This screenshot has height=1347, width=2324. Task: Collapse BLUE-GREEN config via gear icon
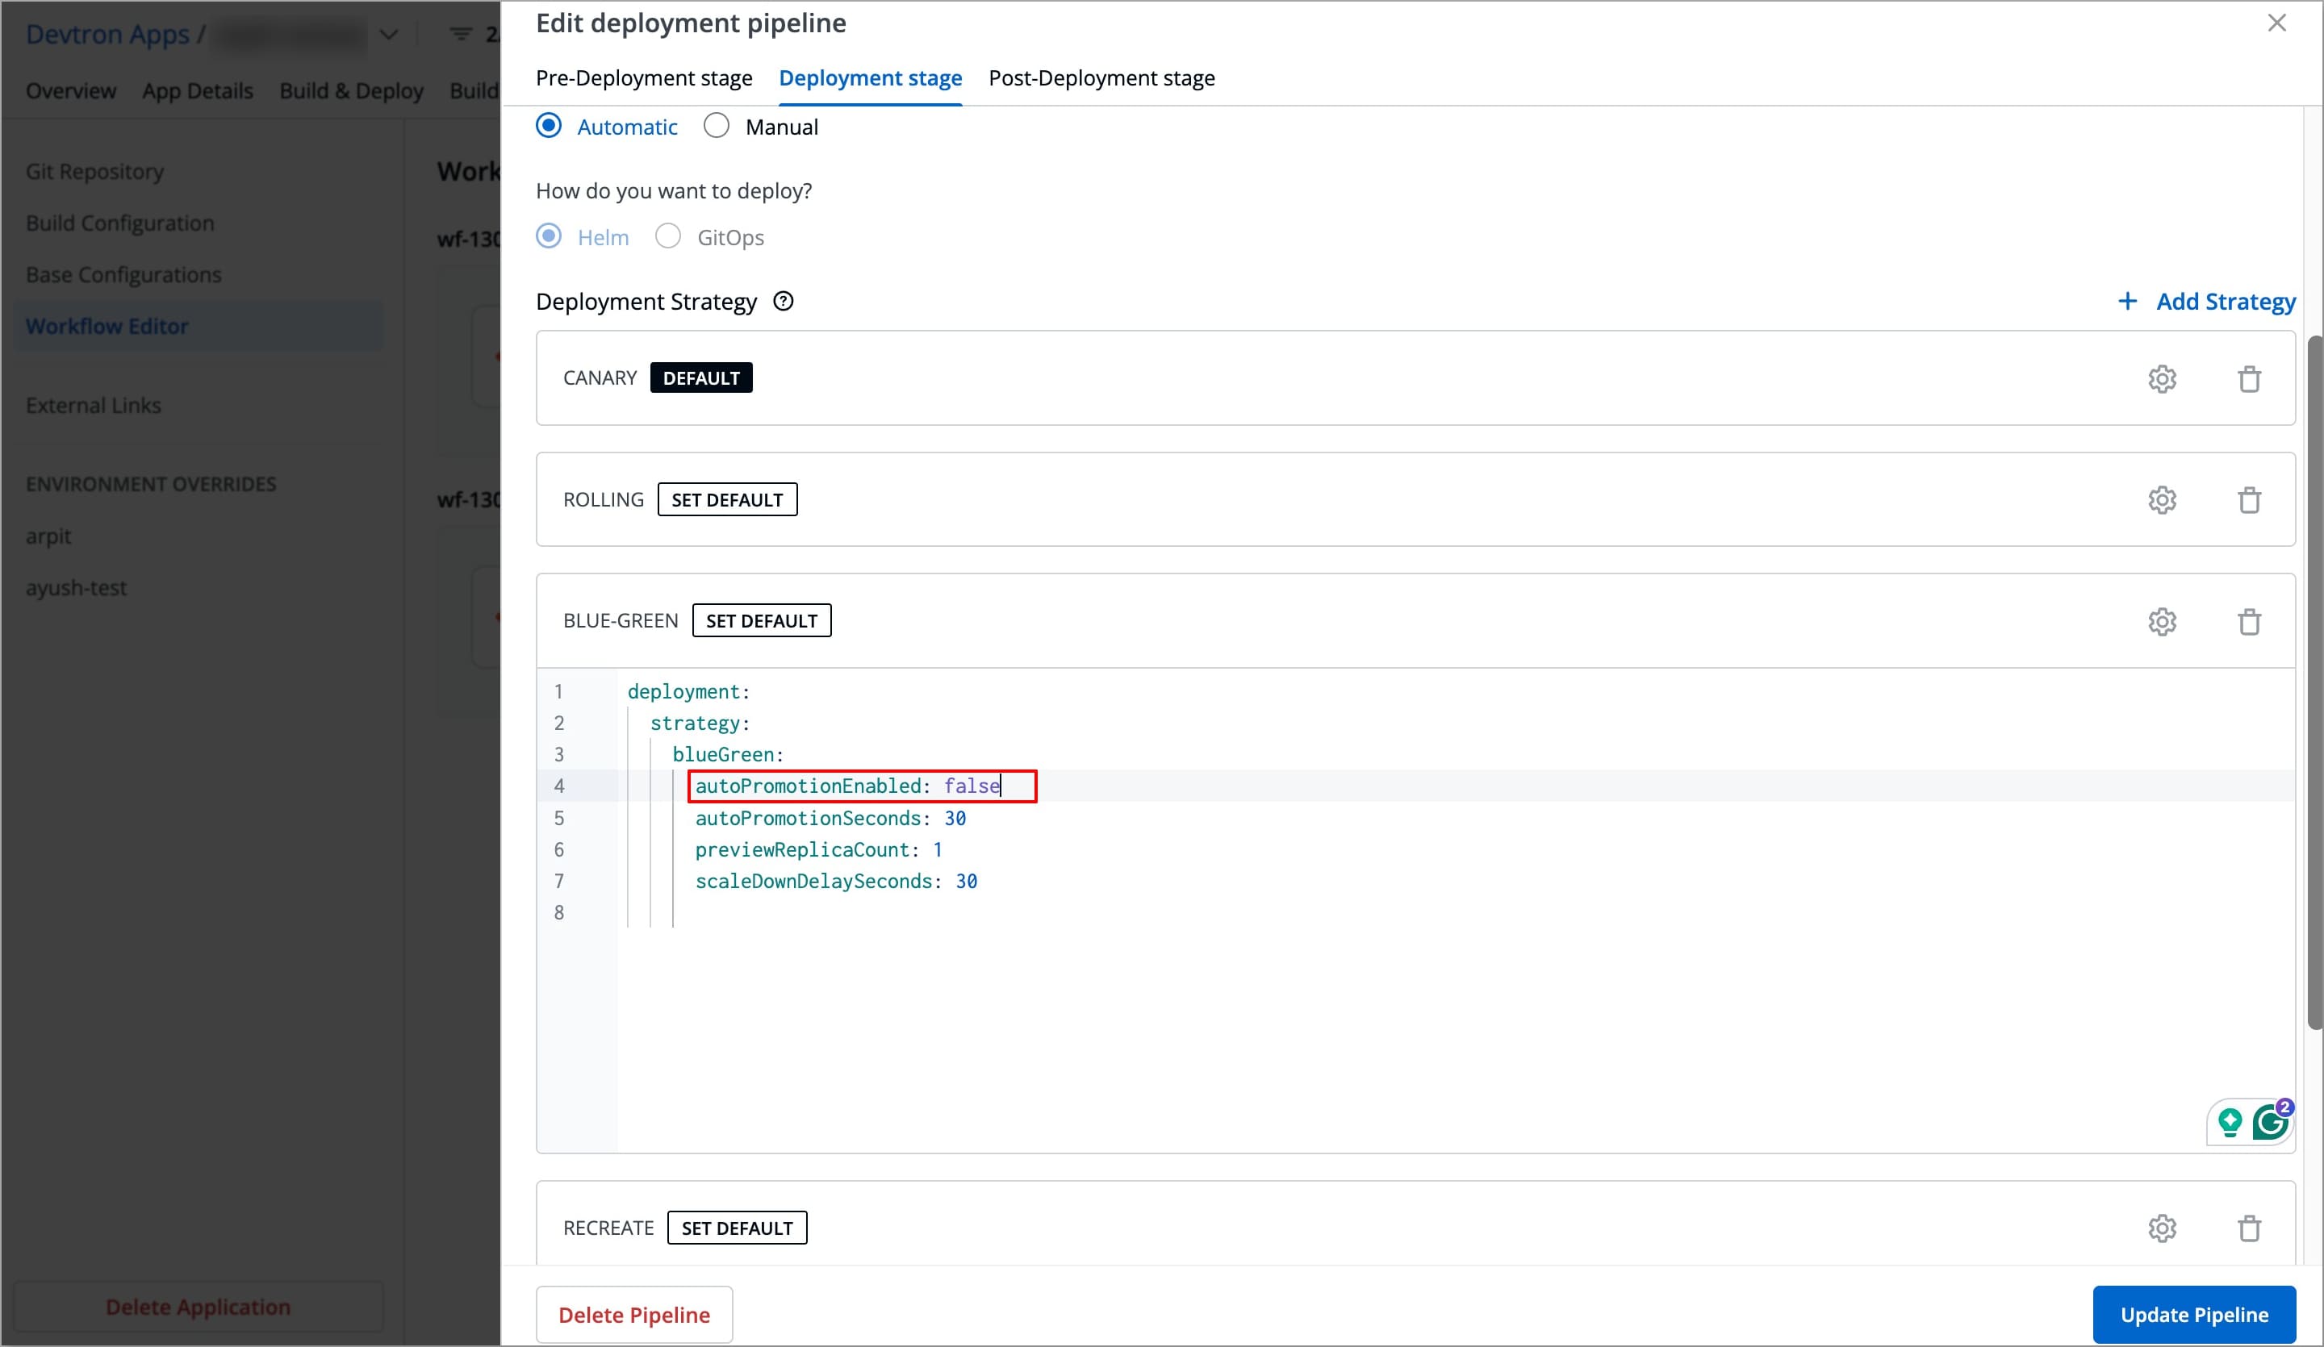[x=2162, y=621]
